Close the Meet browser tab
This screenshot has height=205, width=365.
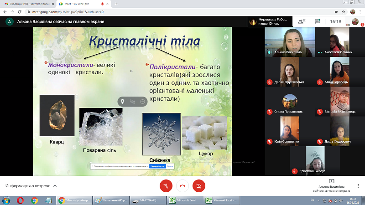click(108, 4)
